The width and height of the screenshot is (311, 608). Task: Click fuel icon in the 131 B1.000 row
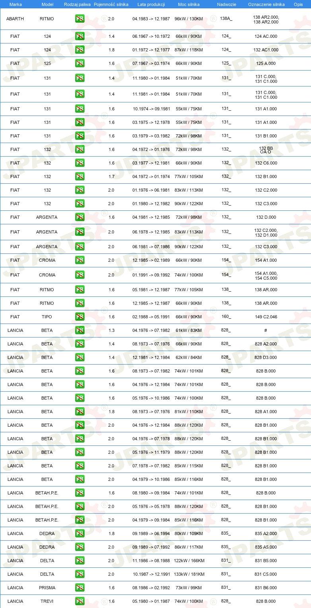tap(80, 136)
